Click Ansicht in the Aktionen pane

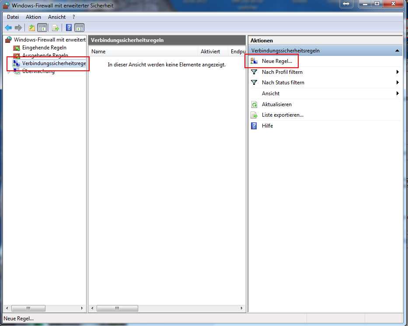[x=271, y=94]
